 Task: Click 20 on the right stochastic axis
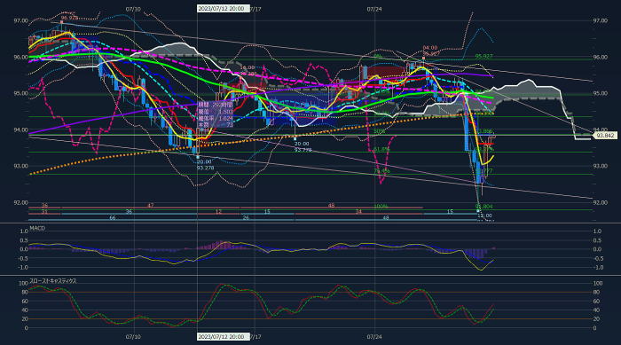pos(596,319)
